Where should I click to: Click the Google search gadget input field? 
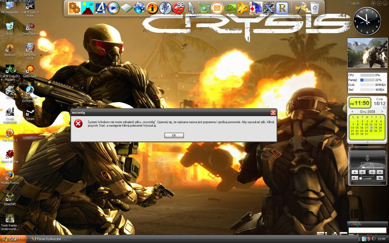tap(367, 230)
